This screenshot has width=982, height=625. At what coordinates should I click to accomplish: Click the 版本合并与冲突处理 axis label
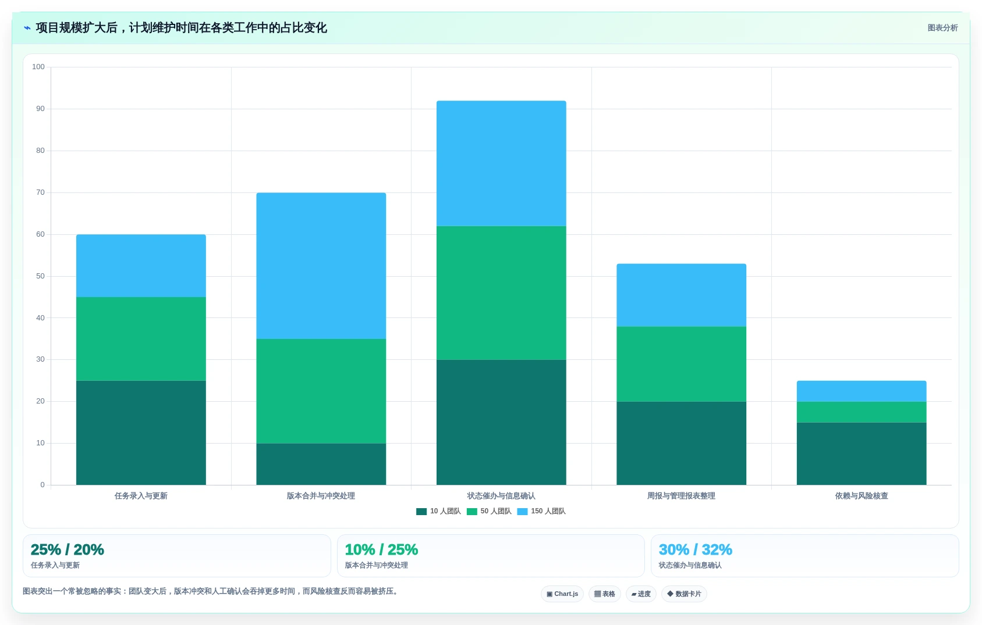[x=321, y=496]
